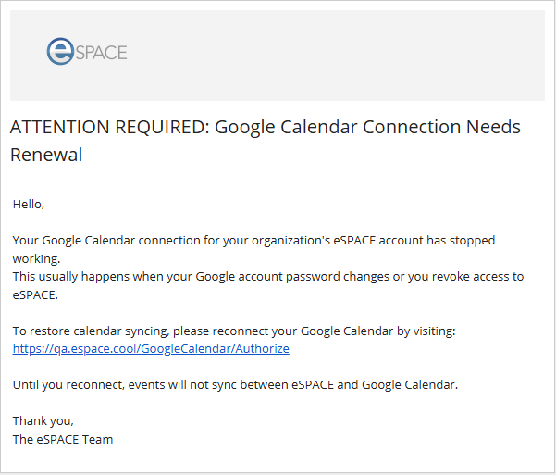Click the circular 'e' logo emblem
The height and width of the screenshot is (475, 556).
[60, 52]
